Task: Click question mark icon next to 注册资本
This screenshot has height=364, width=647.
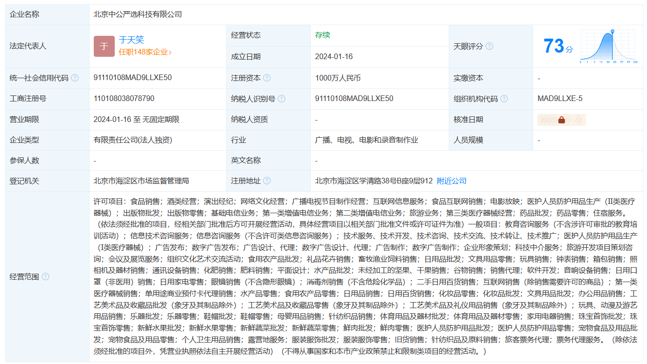Action: [267, 78]
